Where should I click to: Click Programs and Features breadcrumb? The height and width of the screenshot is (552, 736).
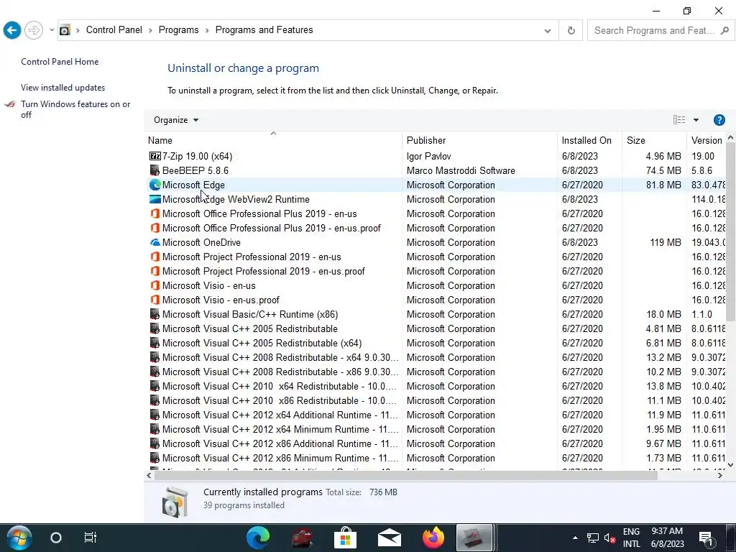click(264, 30)
